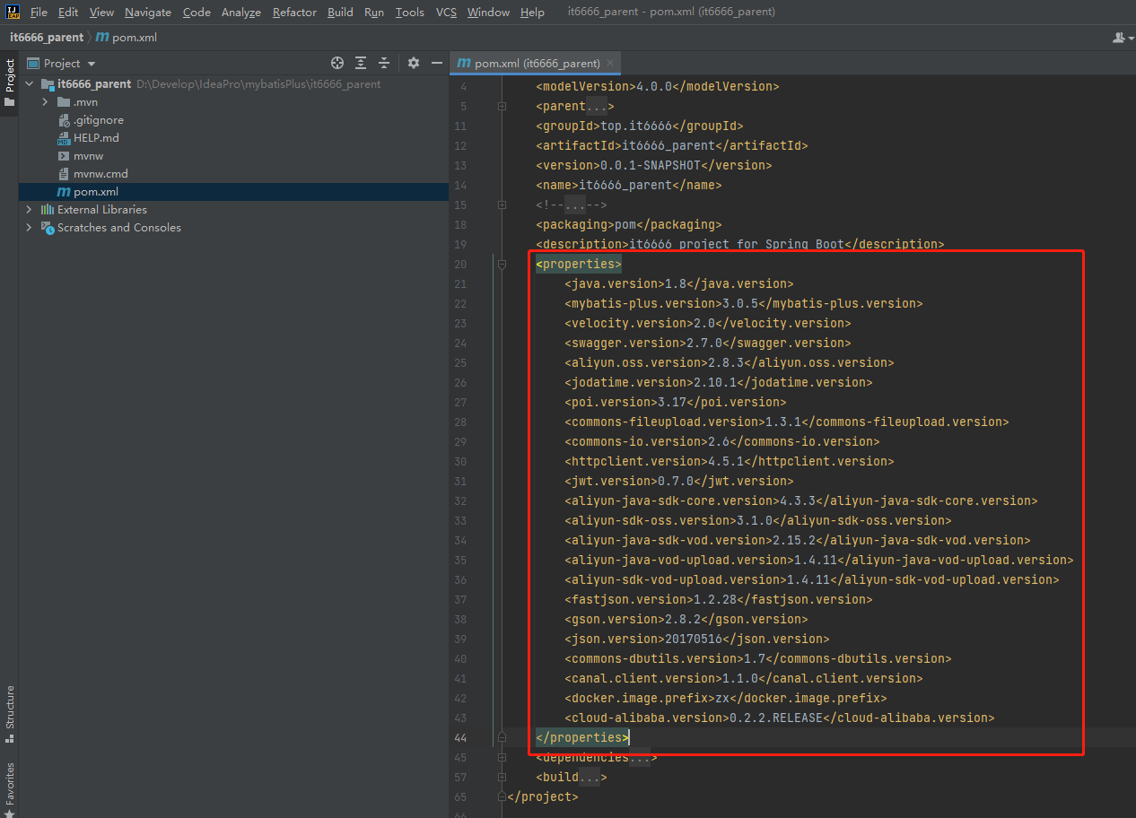Click the locate/scroll-from-source target icon
This screenshot has width=1136, height=818.
(x=337, y=63)
